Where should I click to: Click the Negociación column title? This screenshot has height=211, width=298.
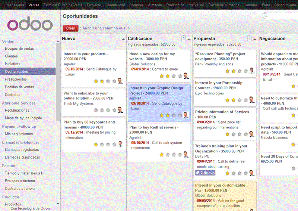tap(272, 38)
